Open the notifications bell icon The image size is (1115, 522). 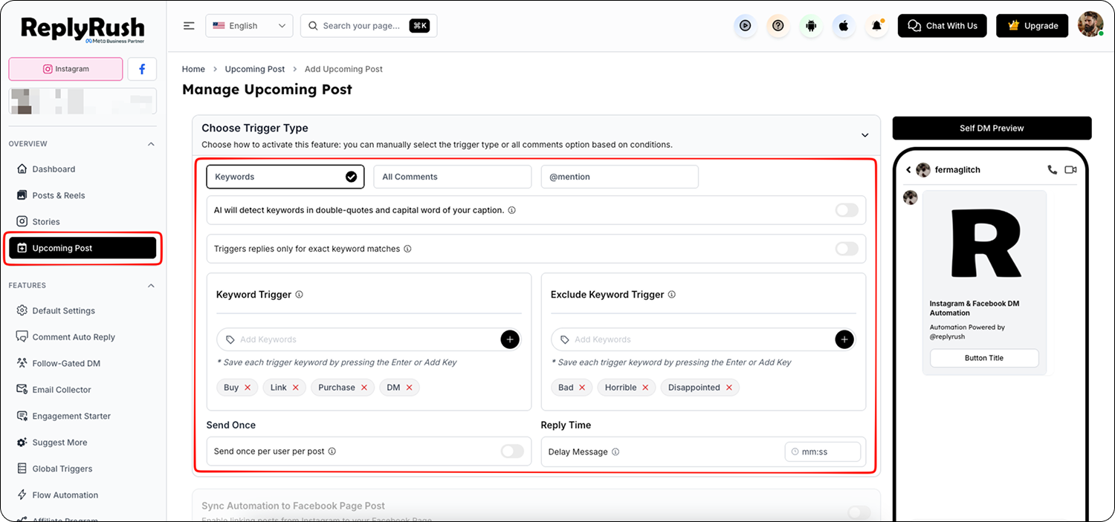(876, 25)
